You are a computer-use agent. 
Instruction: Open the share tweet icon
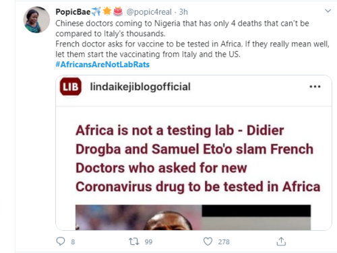pos(281,242)
